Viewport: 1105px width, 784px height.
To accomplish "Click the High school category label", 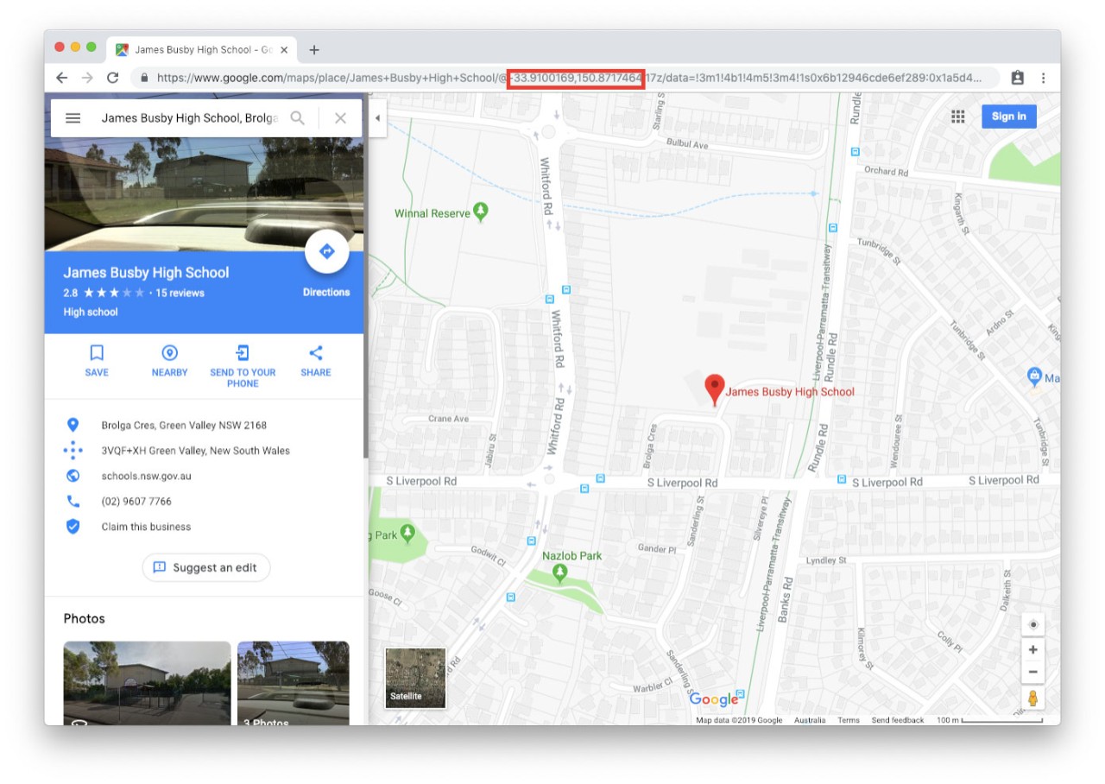I will (91, 312).
